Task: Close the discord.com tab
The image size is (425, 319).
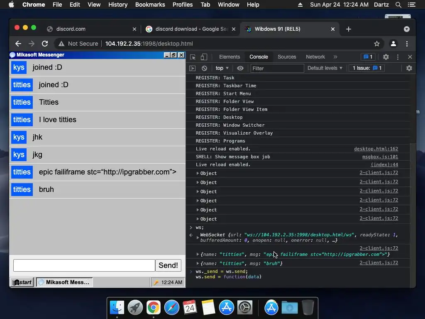Action: coord(134,29)
